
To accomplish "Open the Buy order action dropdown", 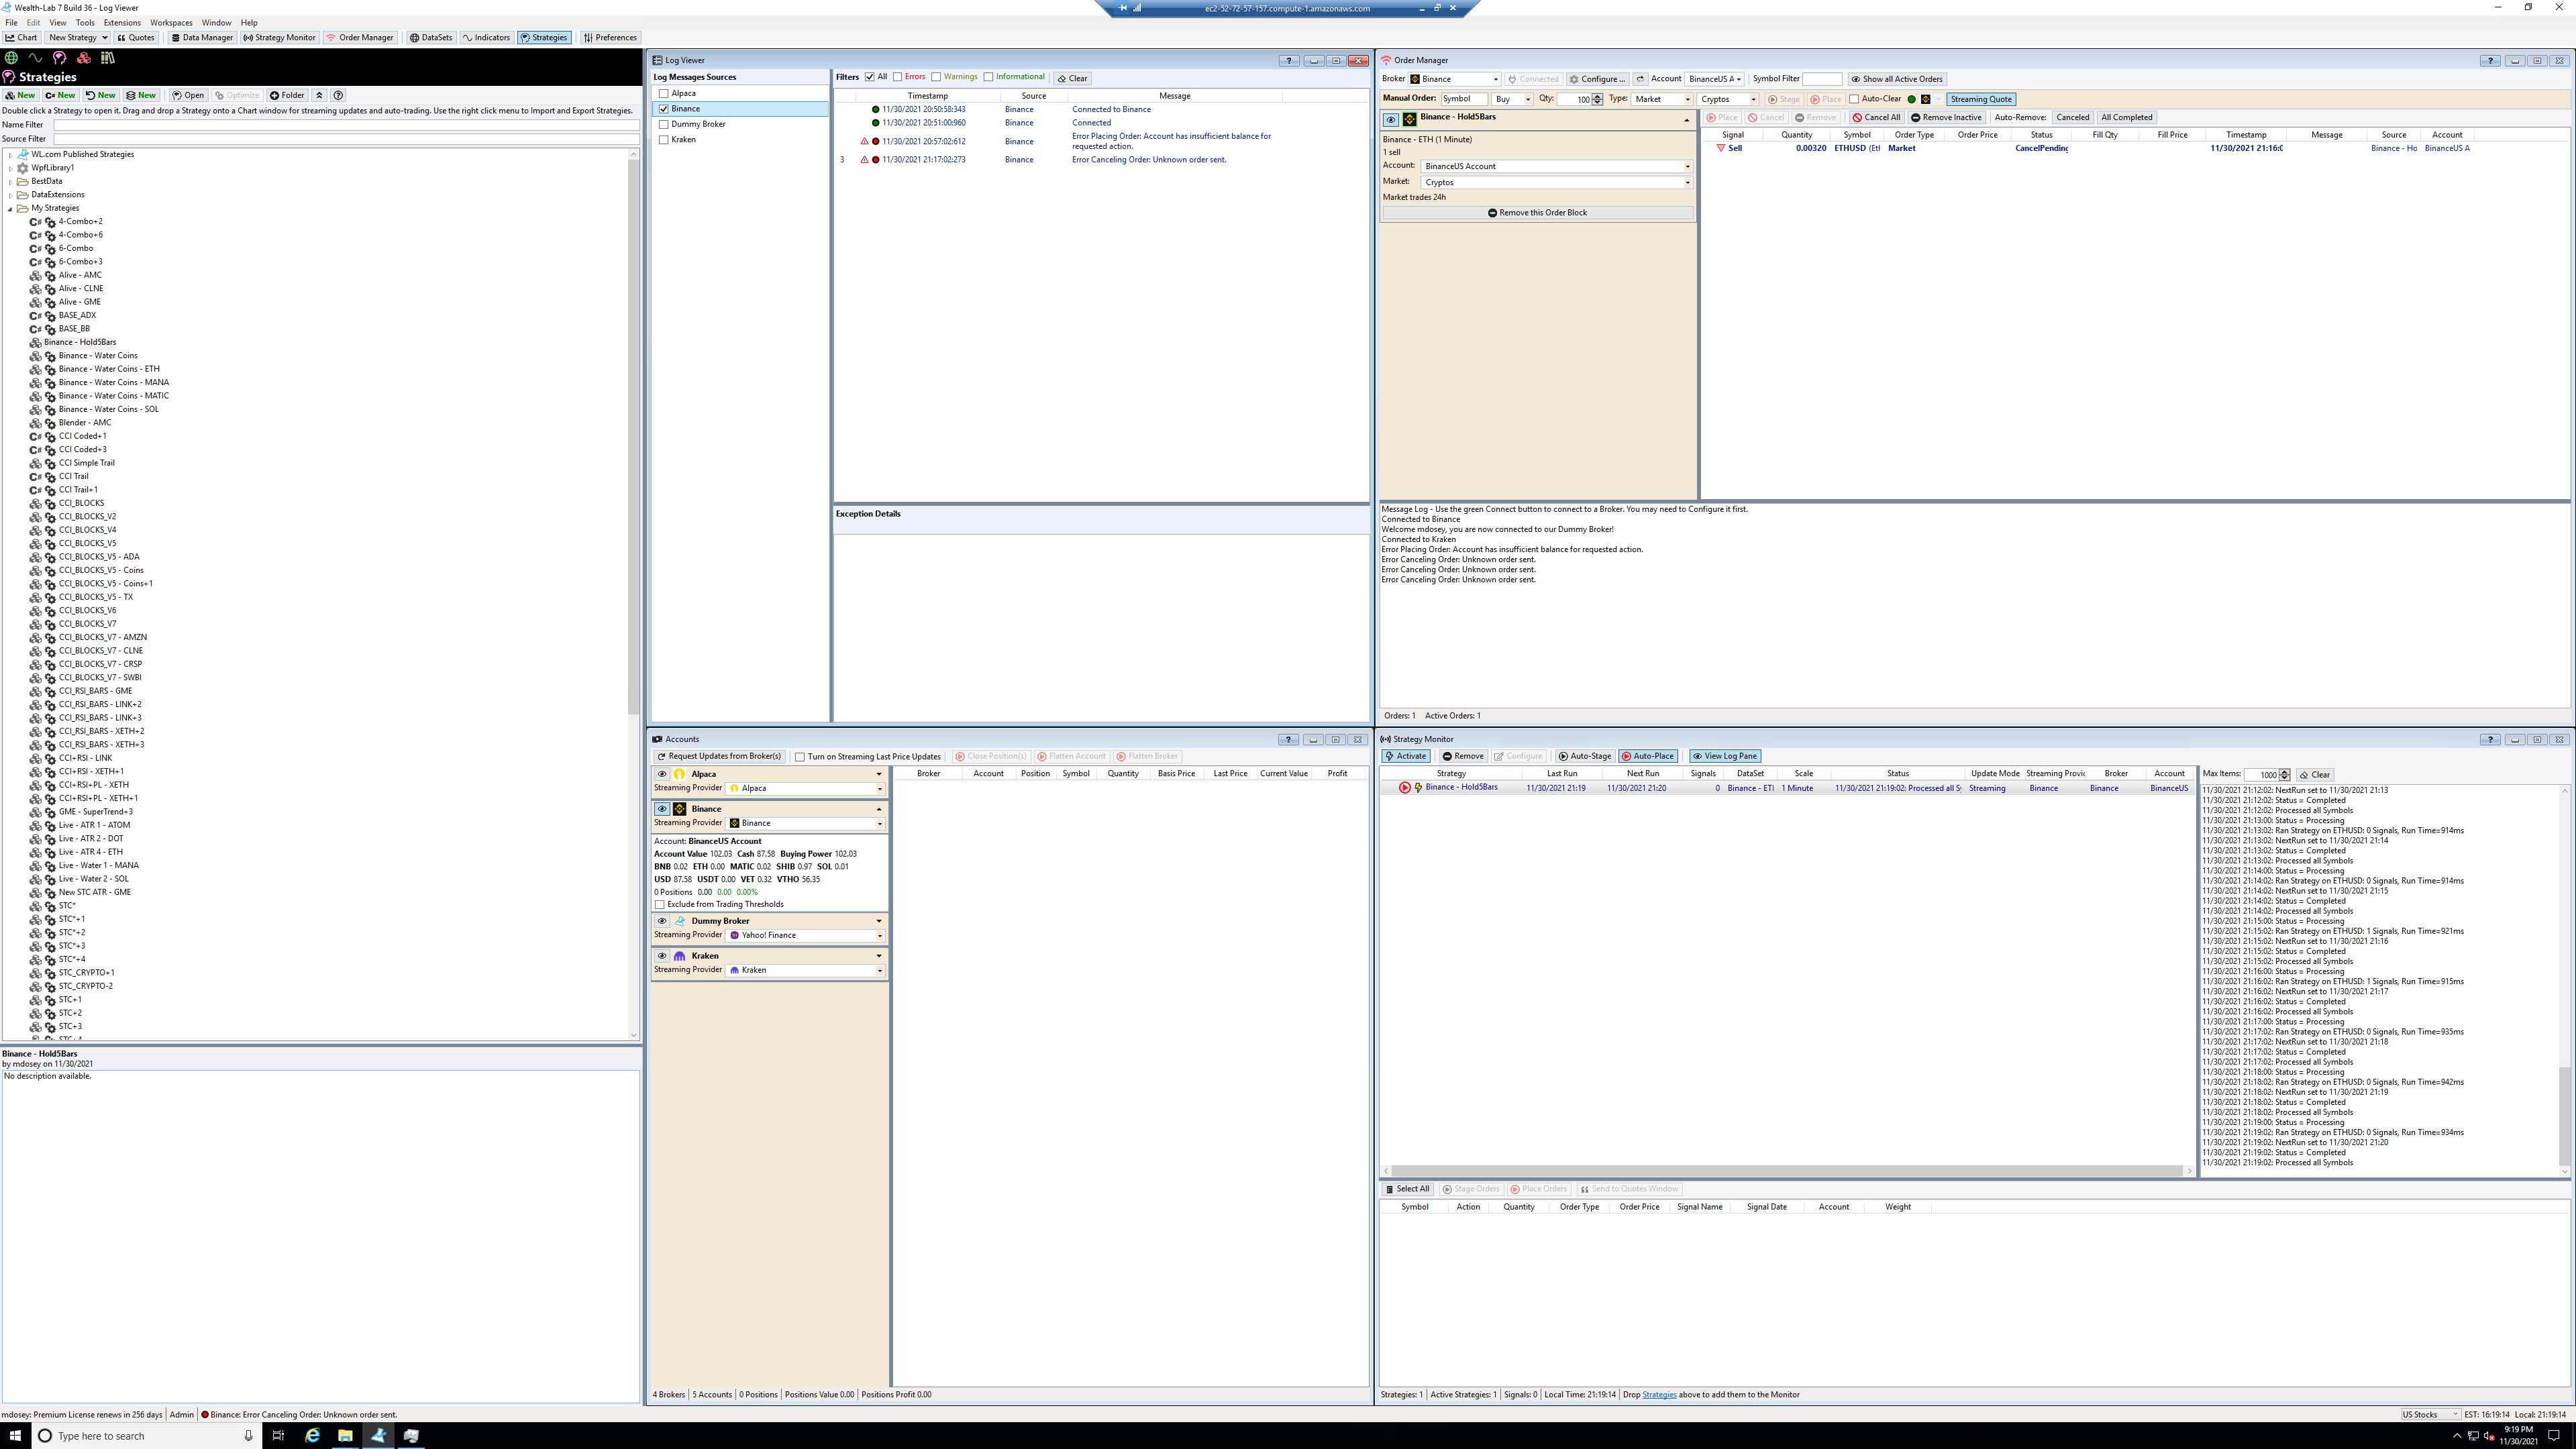I will pyautogui.click(x=1511, y=99).
